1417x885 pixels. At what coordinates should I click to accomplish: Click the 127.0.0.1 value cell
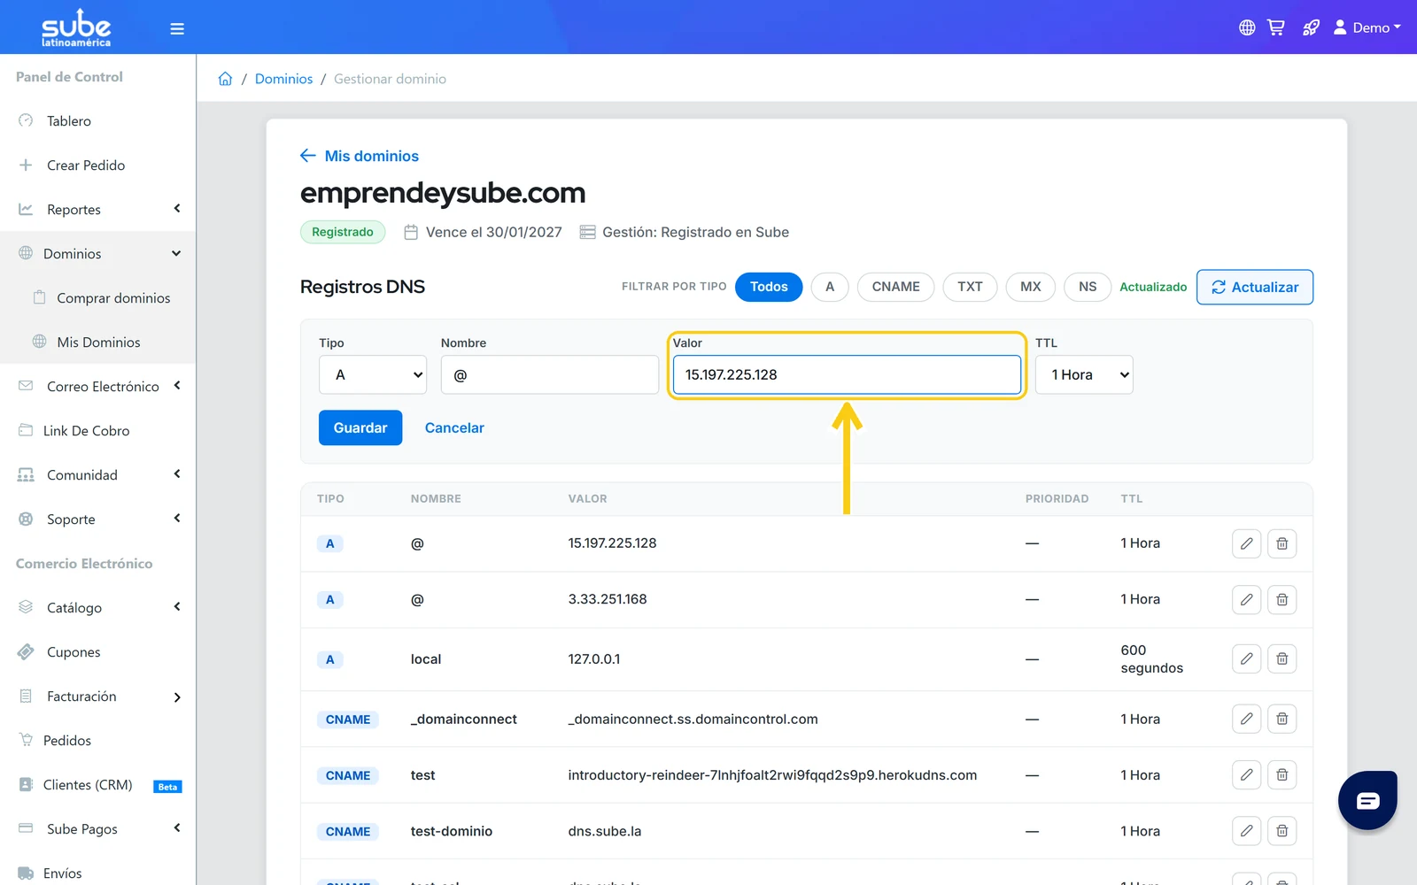594,659
